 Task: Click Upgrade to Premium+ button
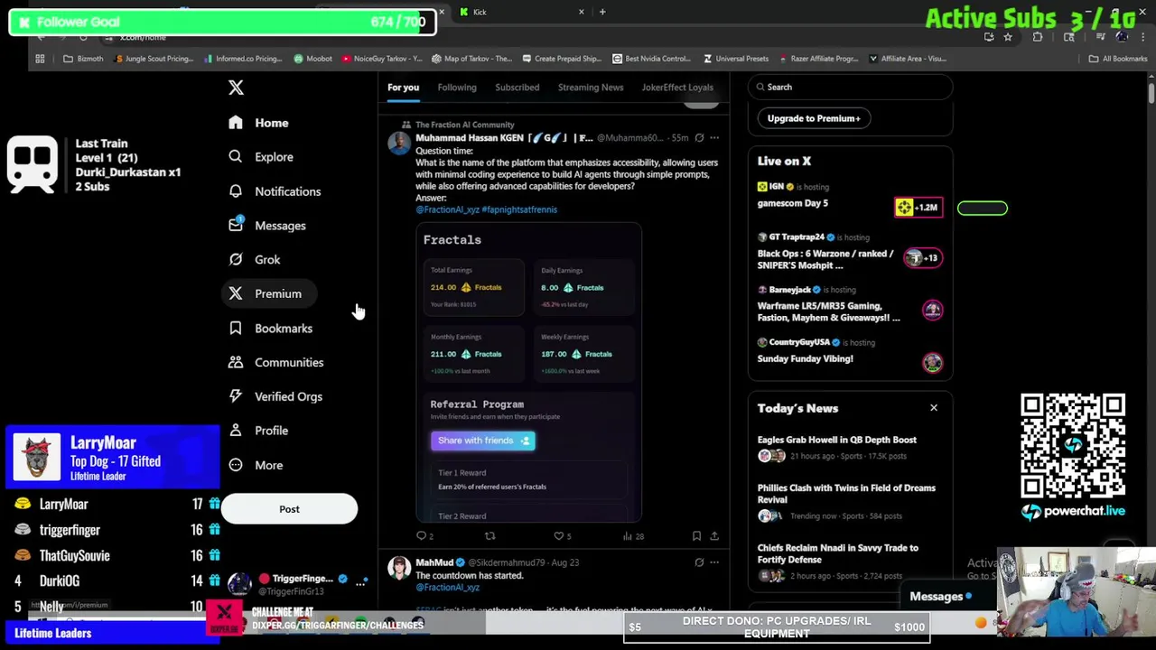point(814,118)
